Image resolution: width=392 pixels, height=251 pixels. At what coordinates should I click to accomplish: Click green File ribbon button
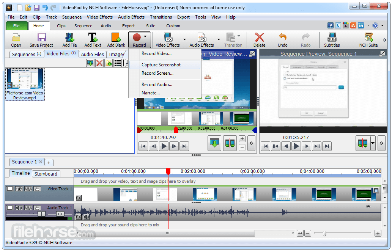(16, 26)
